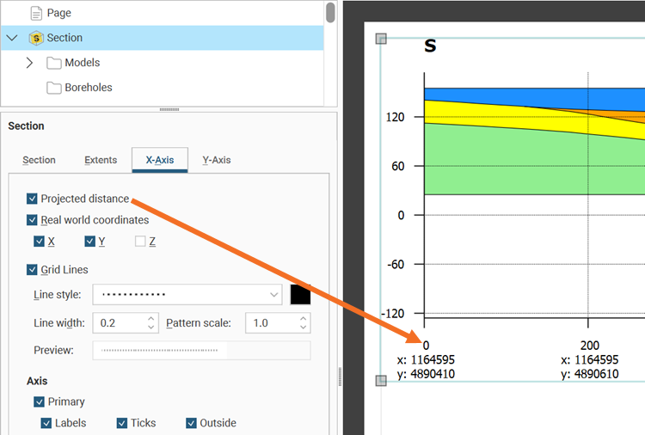Click the bottom-left resize handle of section
Viewport: 645px width, 435px height.
(x=382, y=381)
